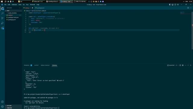Expand the Timeline section
Viewport: 193px width, 109px height.
coord(13,108)
